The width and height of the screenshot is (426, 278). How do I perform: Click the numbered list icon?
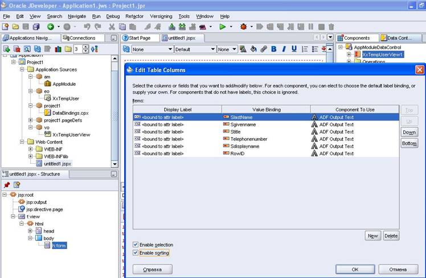305,49
